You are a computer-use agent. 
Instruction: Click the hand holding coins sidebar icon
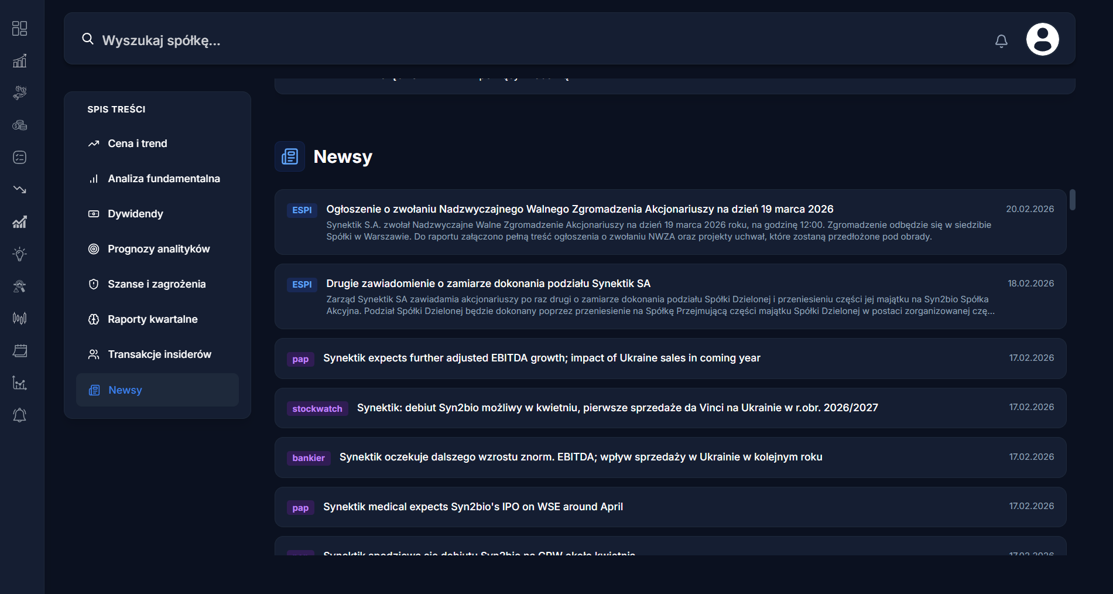[x=20, y=93]
